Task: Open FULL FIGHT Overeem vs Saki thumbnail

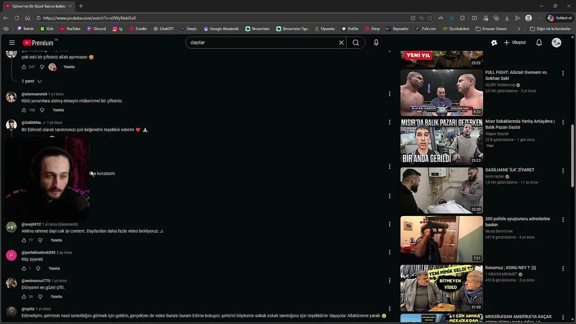Action: 441,93
